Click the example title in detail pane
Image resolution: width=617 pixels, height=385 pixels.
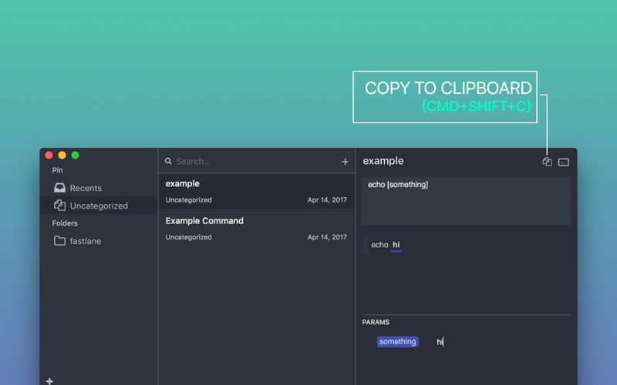[383, 161]
